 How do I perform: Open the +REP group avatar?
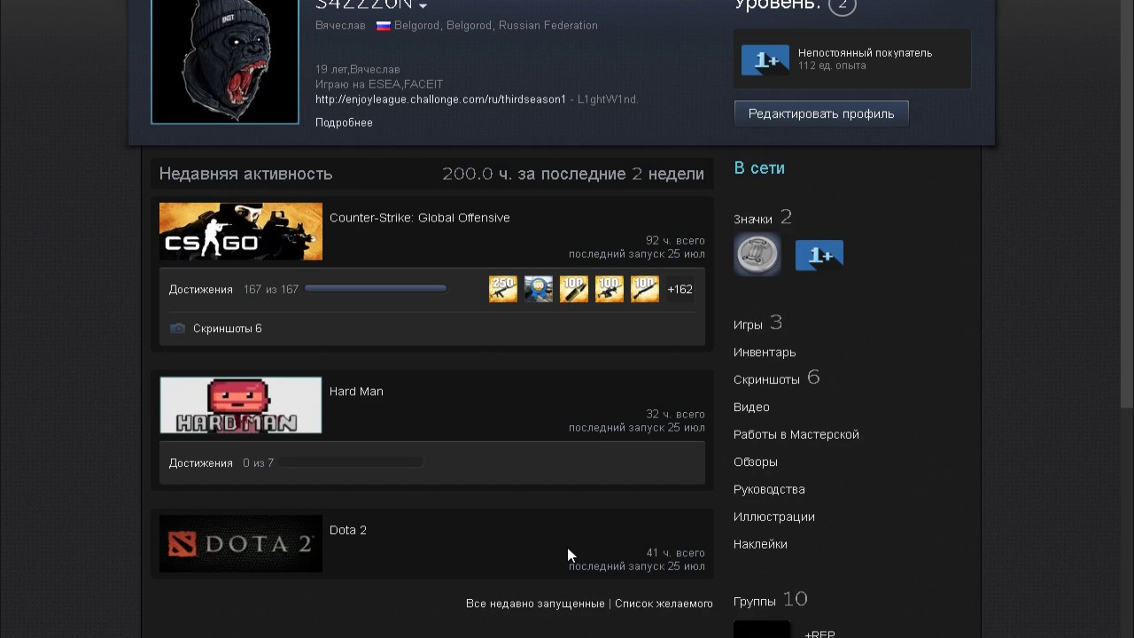(762, 630)
